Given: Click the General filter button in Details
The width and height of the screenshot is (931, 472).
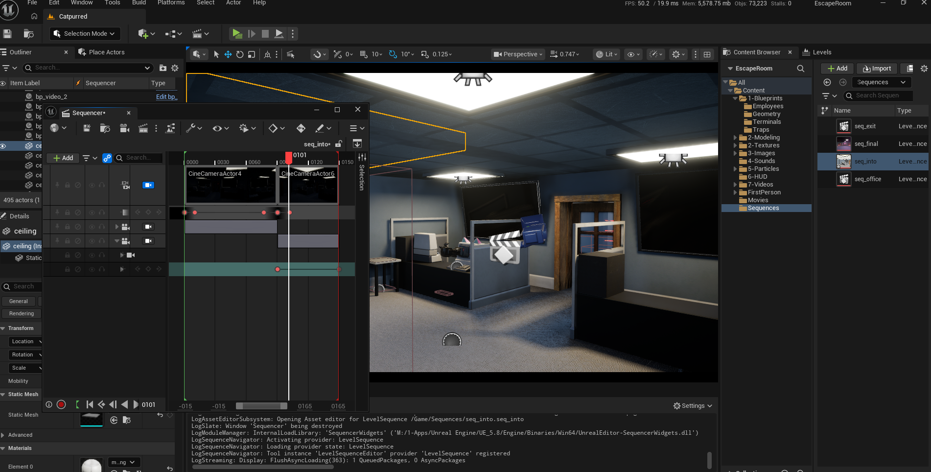Looking at the screenshot, I should click(19, 301).
